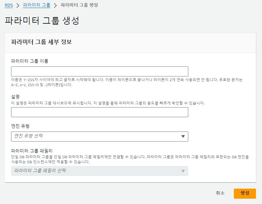Click family hint text about 단일 DB 파라미터 그룹
The height and width of the screenshot is (204, 262).
pos(130,159)
